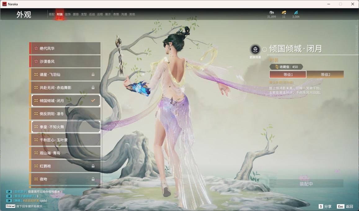This screenshot has width=359, height=211.
Task: Switch to 等级2 outfit level
Action: tap(325, 74)
